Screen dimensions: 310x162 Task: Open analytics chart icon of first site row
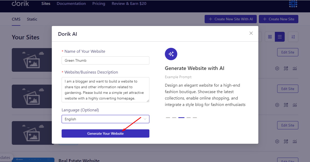pyautogui.click(x=295, y=68)
